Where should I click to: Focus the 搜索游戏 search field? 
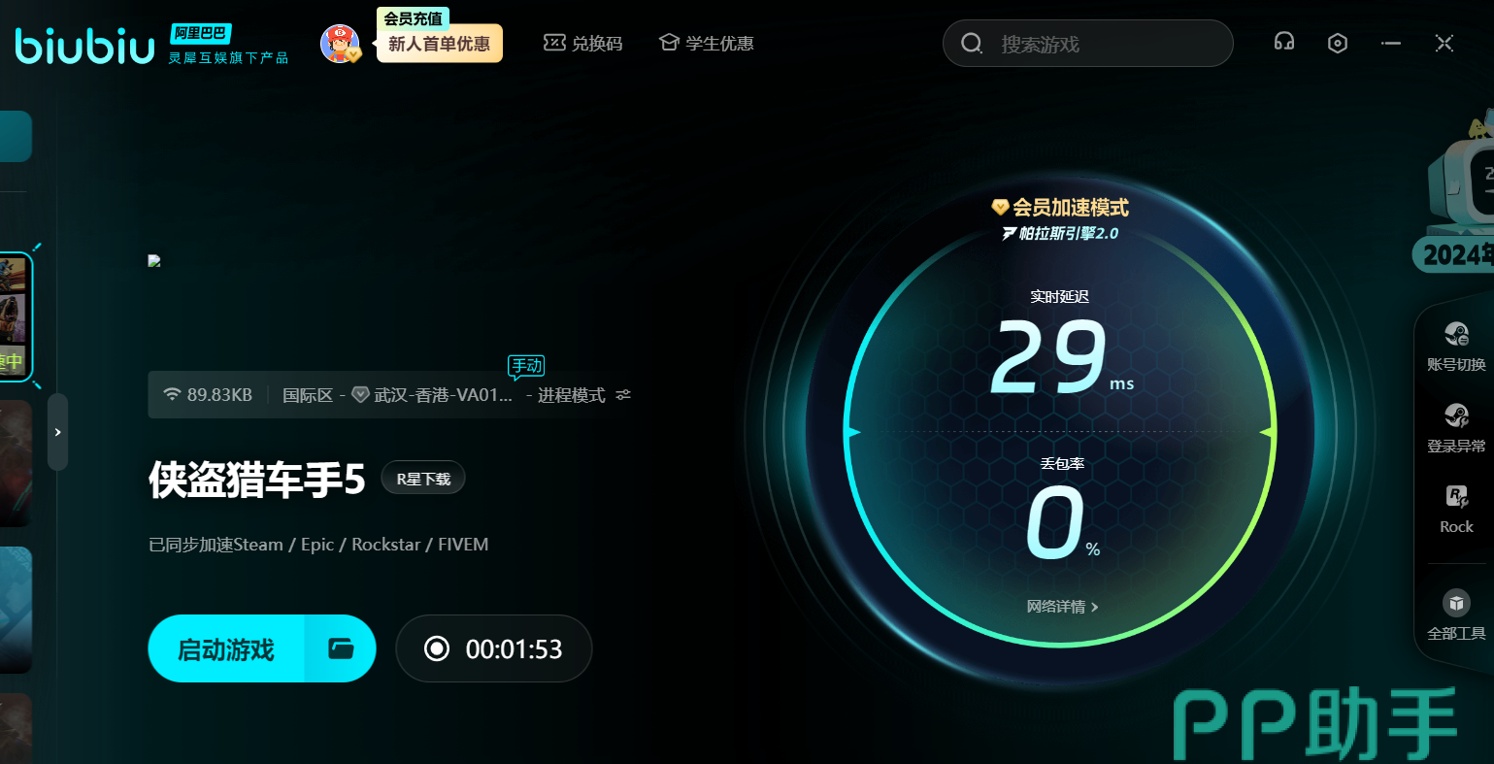point(1097,44)
